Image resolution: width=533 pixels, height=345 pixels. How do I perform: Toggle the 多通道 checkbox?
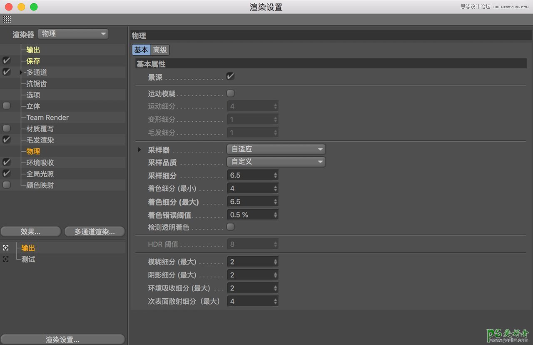(6, 72)
